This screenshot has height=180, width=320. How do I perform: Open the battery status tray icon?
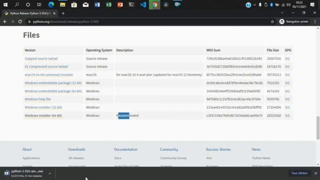pyautogui.click(x=277, y=4)
